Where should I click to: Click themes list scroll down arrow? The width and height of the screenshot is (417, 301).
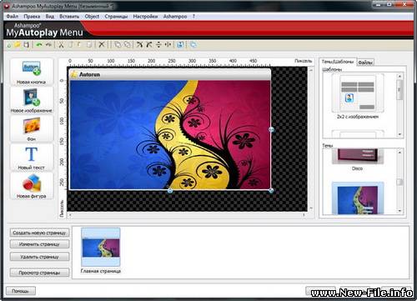[x=399, y=211]
